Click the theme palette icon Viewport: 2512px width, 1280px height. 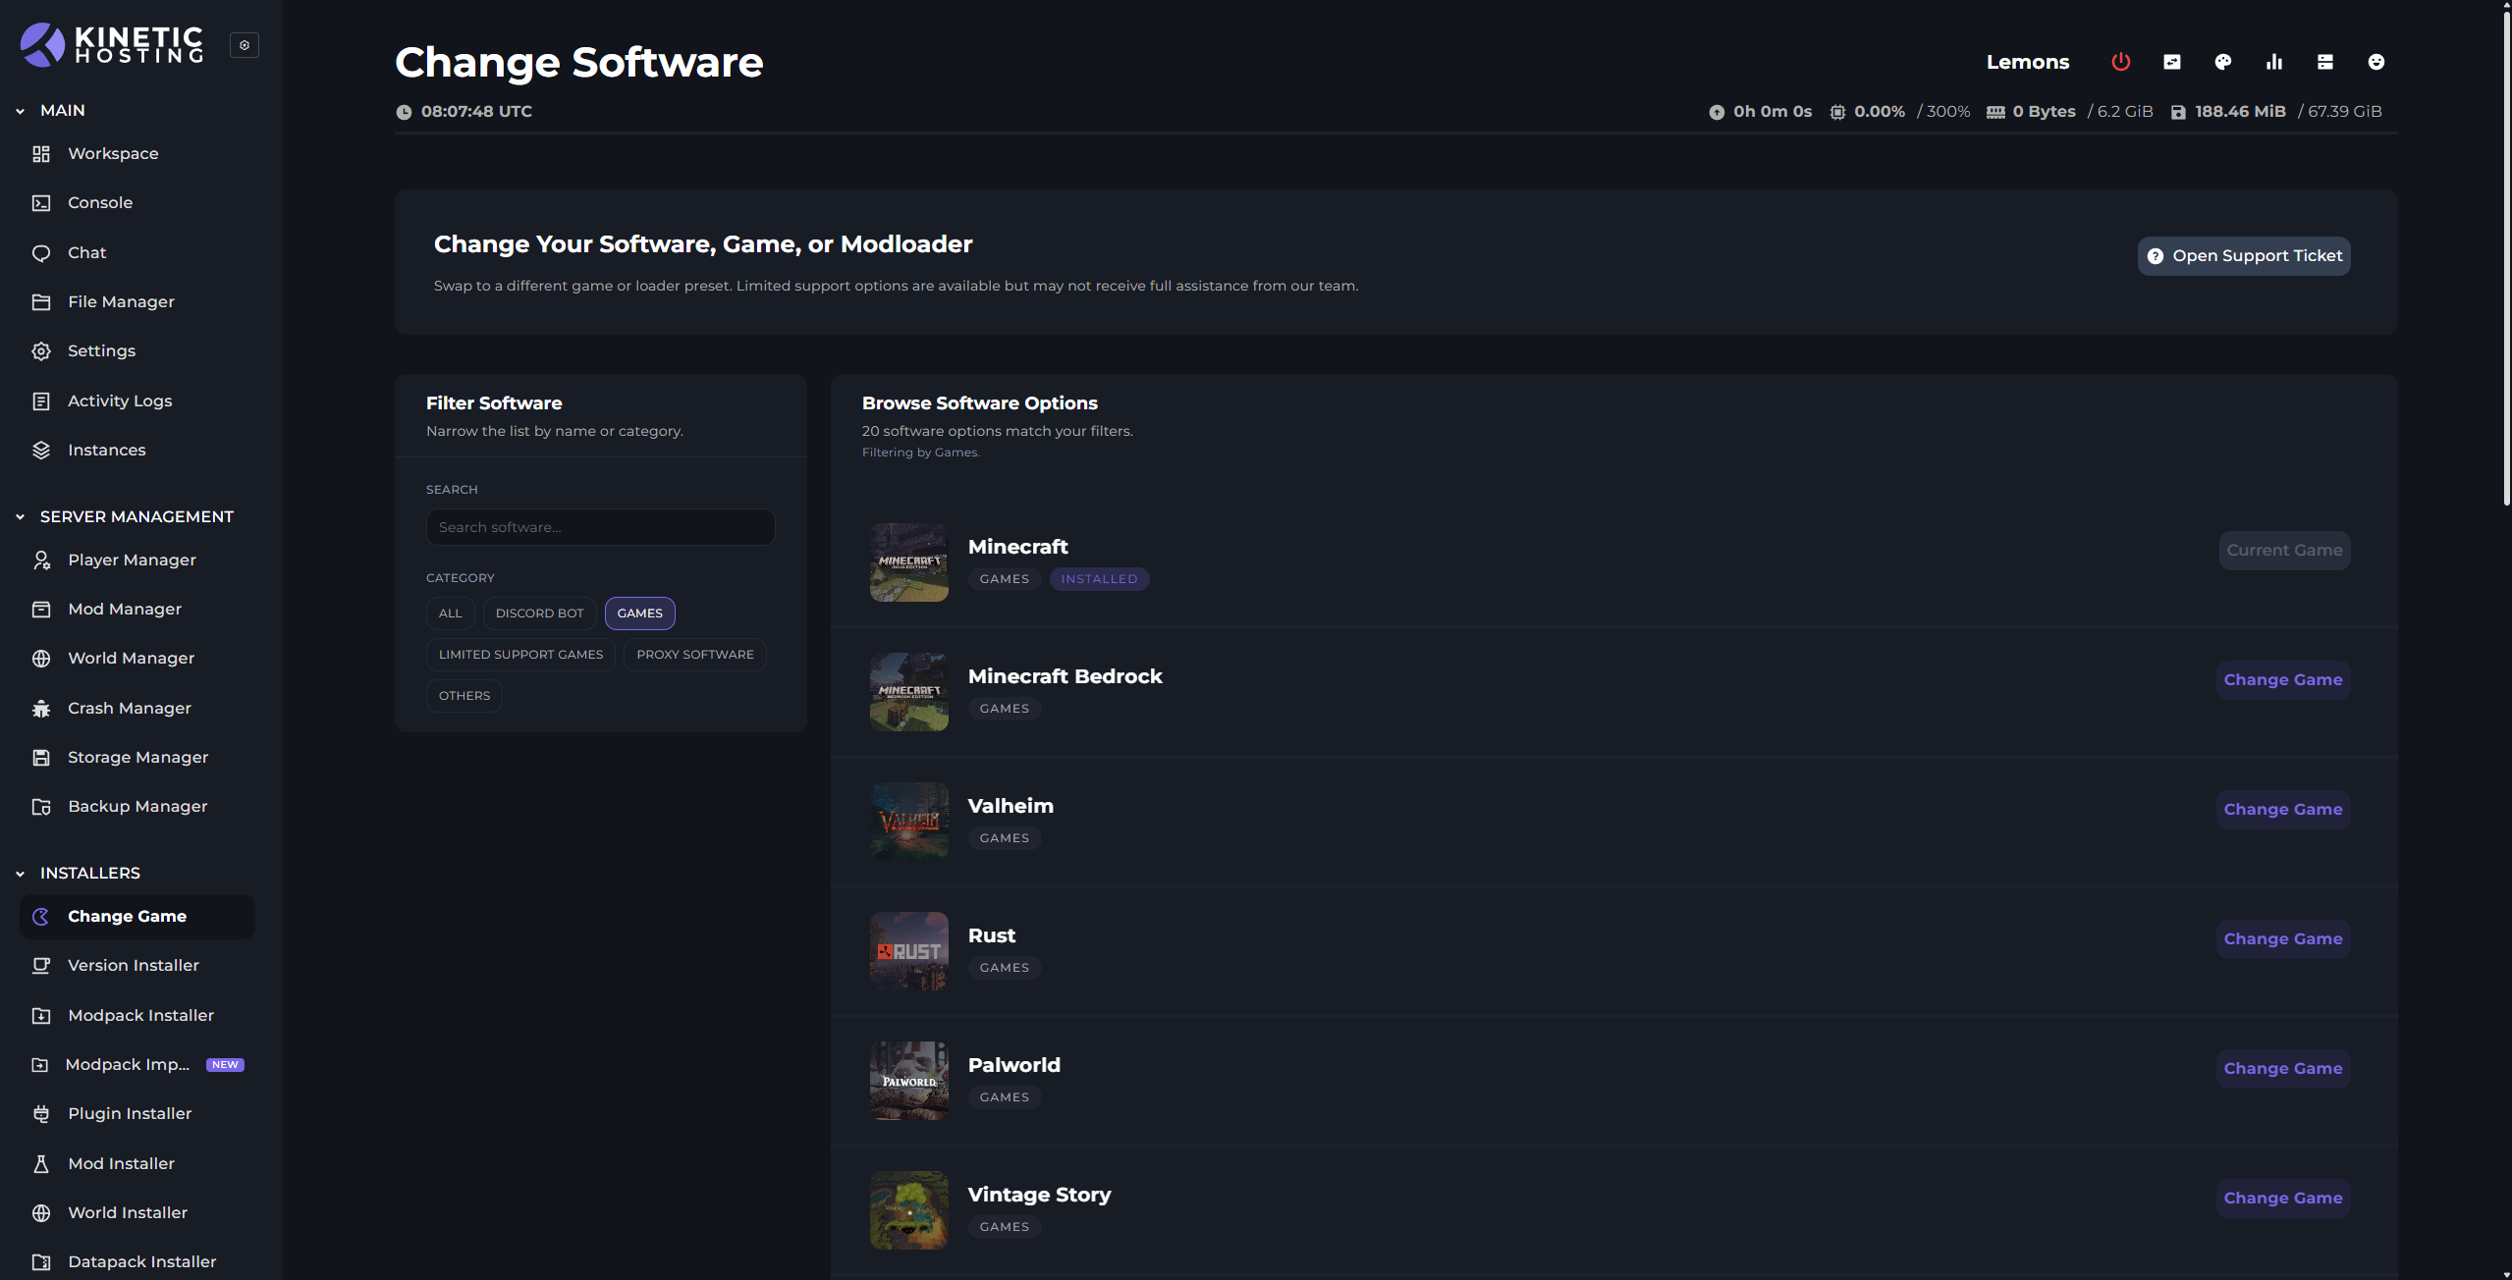pyautogui.click(x=2222, y=62)
